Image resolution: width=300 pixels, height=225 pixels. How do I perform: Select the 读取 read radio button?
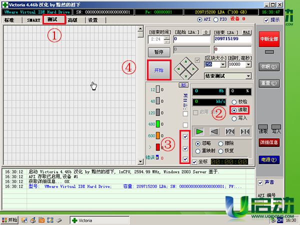tap(234, 110)
